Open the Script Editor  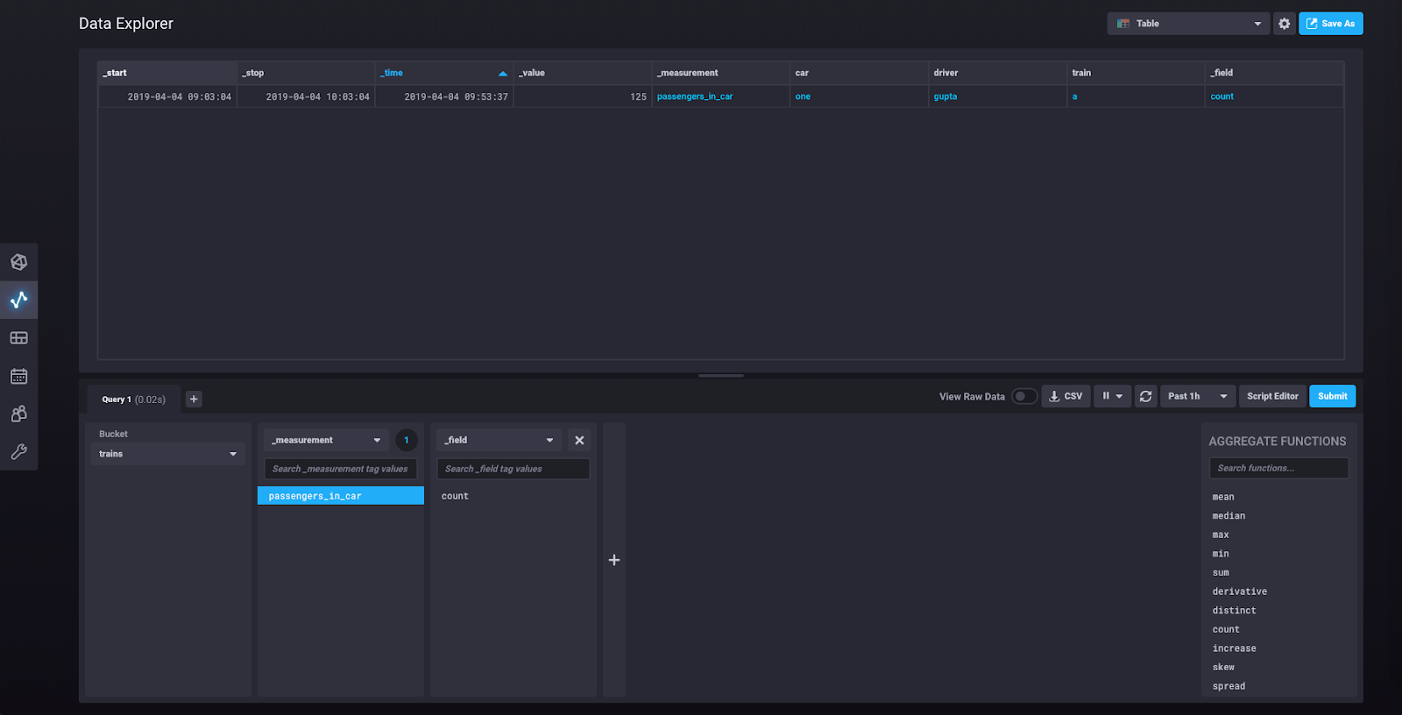[x=1272, y=396]
